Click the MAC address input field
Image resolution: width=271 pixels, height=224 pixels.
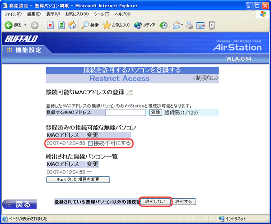pos(125,112)
